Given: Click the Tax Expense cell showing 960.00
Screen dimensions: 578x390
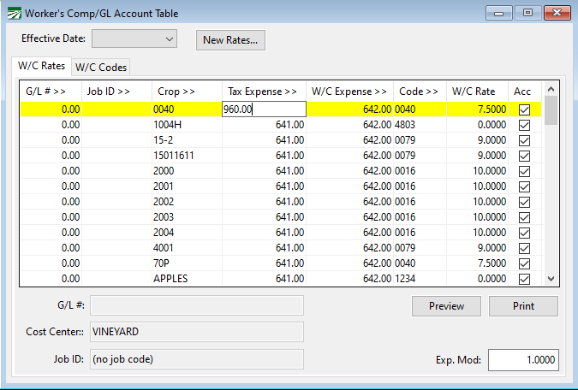Looking at the screenshot, I should (x=263, y=109).
